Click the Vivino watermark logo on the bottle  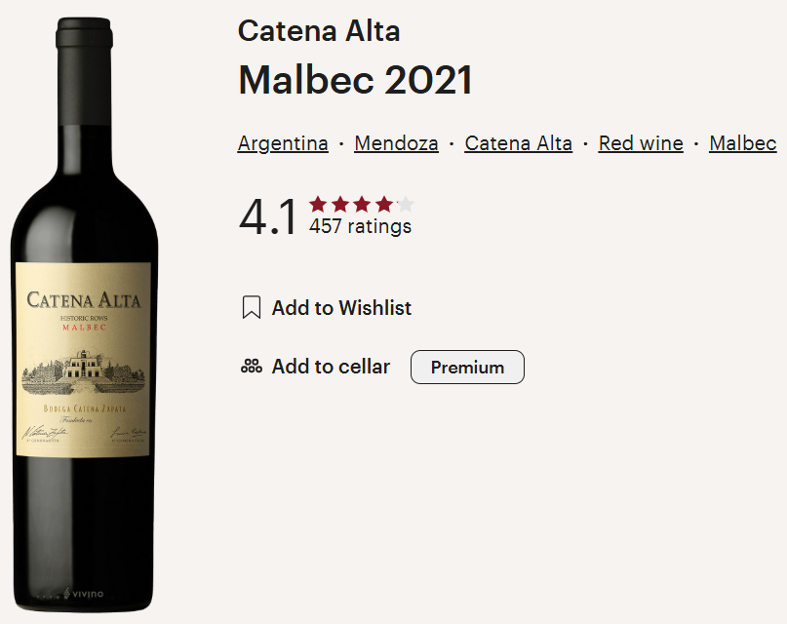point(83,594)
